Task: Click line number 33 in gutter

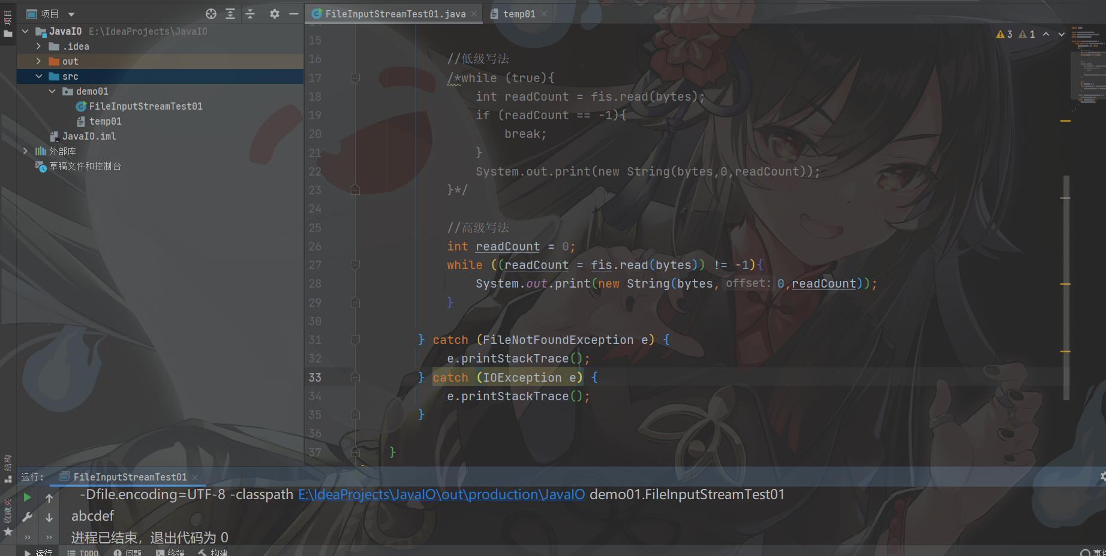Action: tap(315, 377)
